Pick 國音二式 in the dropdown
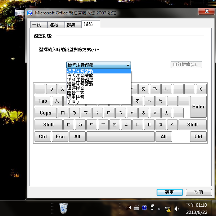 pos(99,93)
